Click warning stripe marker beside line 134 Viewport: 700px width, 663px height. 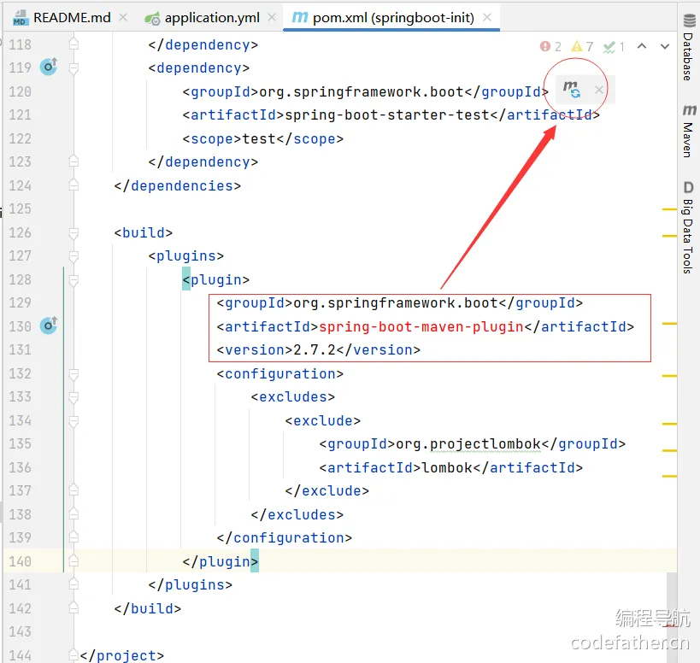point(669,424)
